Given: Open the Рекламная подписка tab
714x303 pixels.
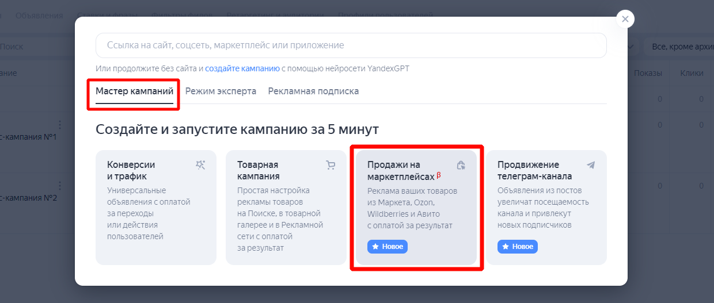Looking at the screenshot, I should click(x=313, y=91).
